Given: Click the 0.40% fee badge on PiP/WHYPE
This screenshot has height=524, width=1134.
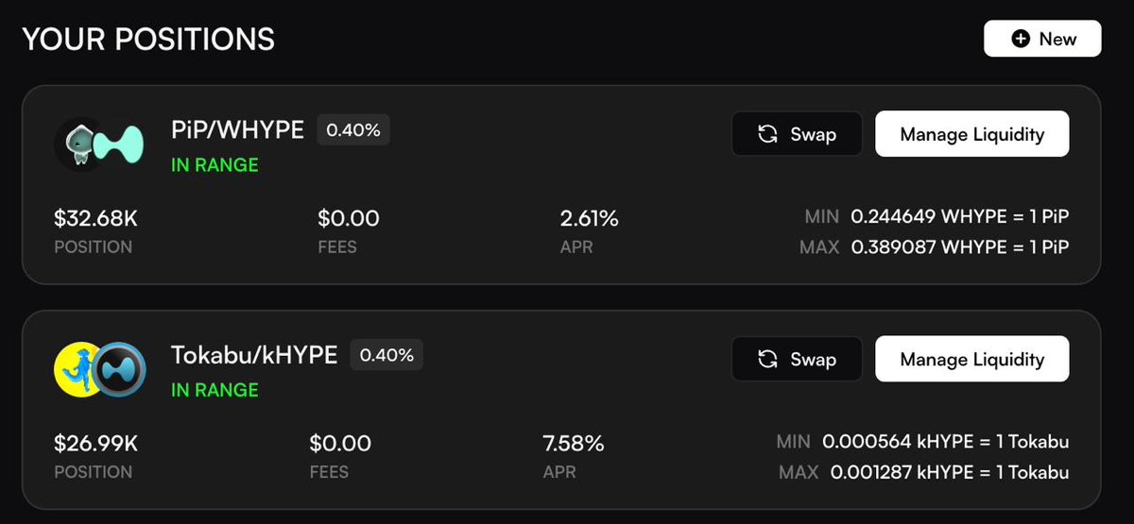Looking at the screenshot, I should coord(353,130).
